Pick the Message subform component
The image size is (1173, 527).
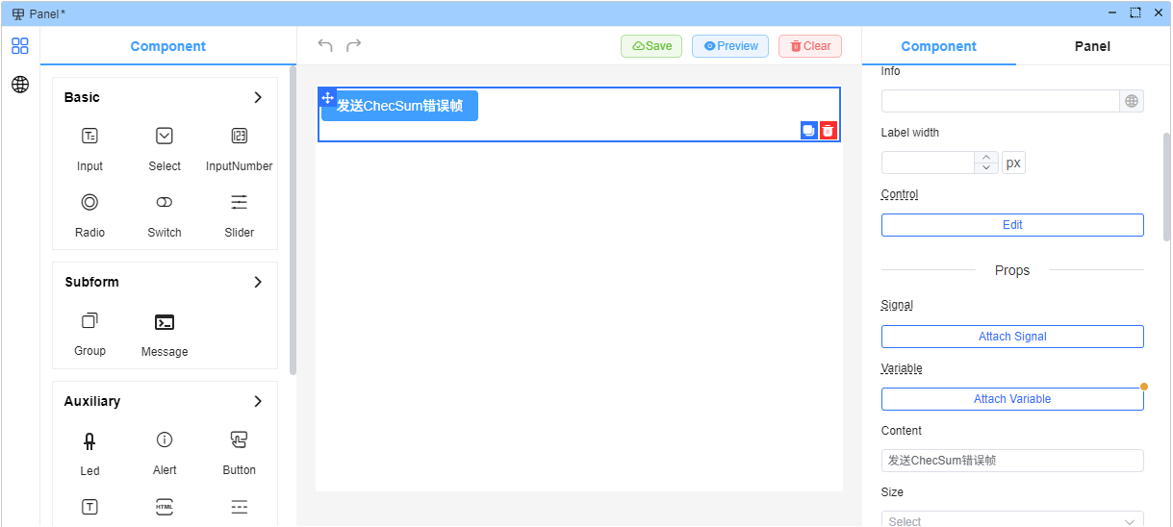pos(165,323)
